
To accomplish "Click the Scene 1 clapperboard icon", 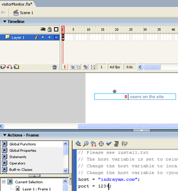I will coord(16,13).
